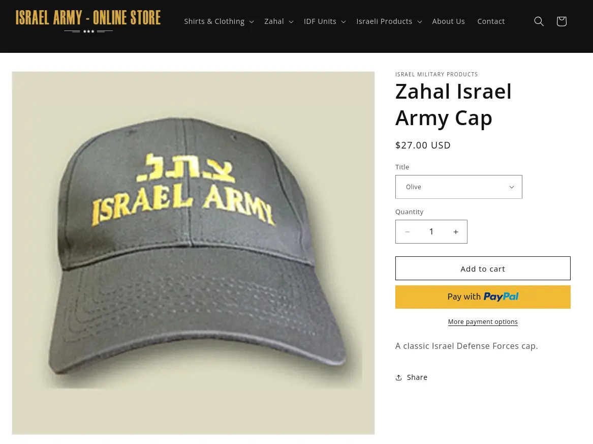
Task: Expand the Shirts & Clothing menu
Action: [x=219, y=21]
